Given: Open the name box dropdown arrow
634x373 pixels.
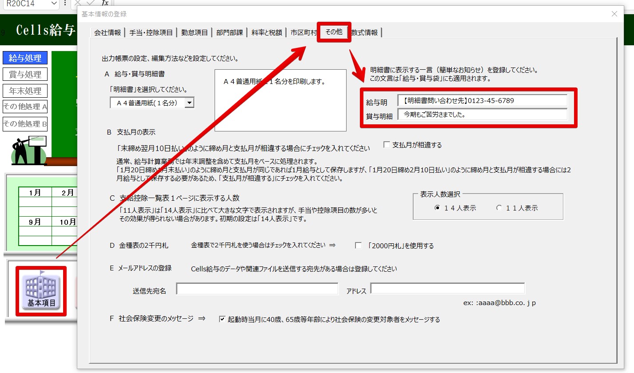Looking at the screenshot, I should pyautogui.click(x=54, y=4).
